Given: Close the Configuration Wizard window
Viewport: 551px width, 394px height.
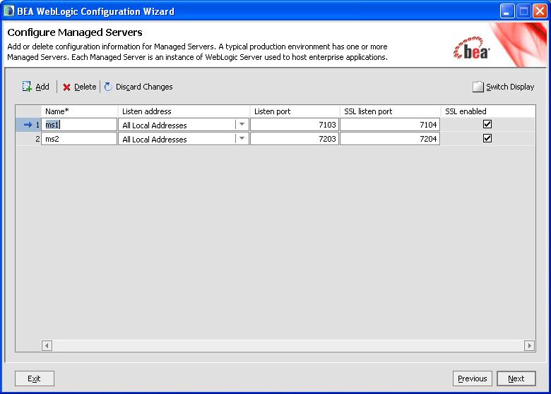Looking at the screenshot, I should 540,11.
